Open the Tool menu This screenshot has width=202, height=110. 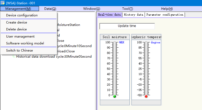pyautogui.click(x=128, y=9)
